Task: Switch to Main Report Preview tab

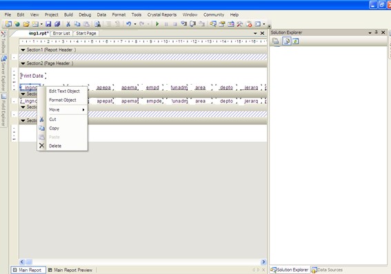Action: coord(70,270)
